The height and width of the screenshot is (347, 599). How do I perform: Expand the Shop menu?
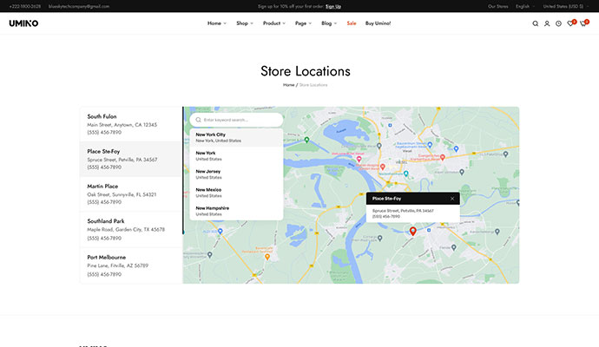click(245, 23)
